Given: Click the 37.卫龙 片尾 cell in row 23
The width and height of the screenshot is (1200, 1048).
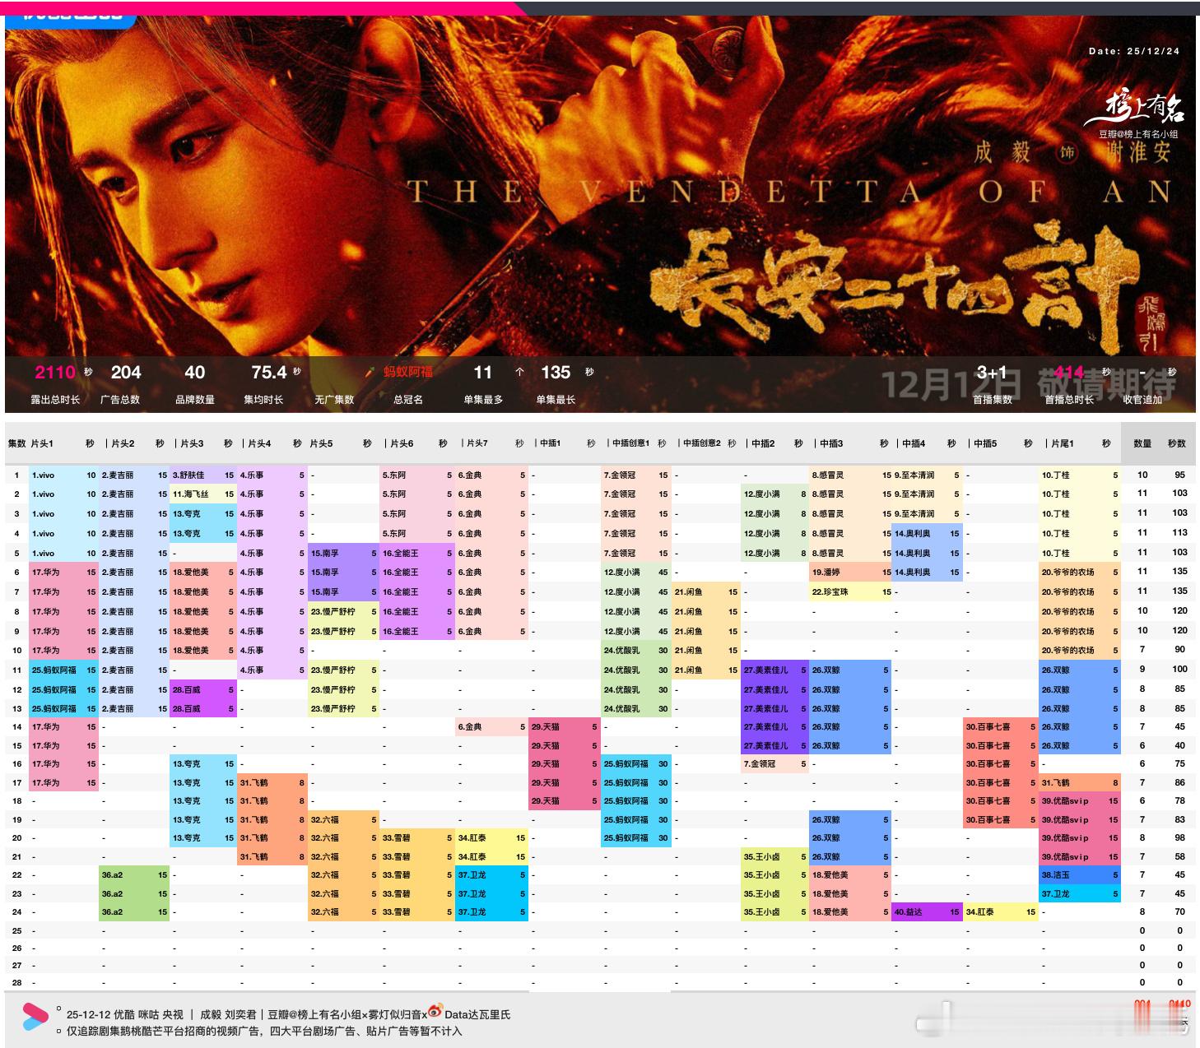Looking at the screenshot, I should pyautogui.click(x=1080, y=893).
